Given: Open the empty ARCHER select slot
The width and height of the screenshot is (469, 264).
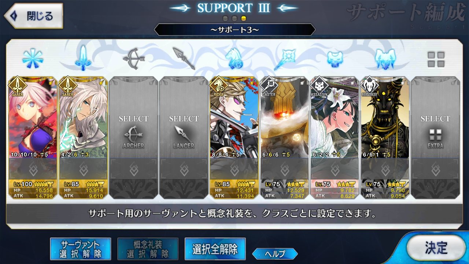Looking at the screenshot, I should [133, 137].
